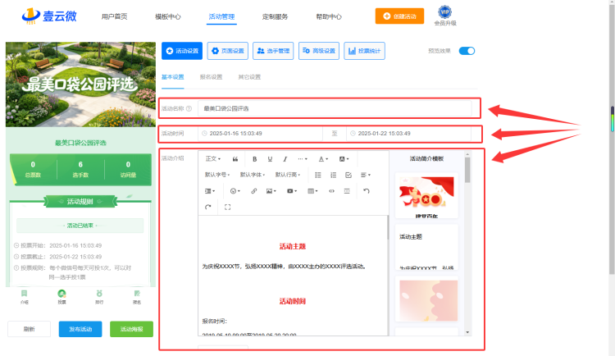Open the font color dropdown
The image size is (615, 356).
point(323,159)
